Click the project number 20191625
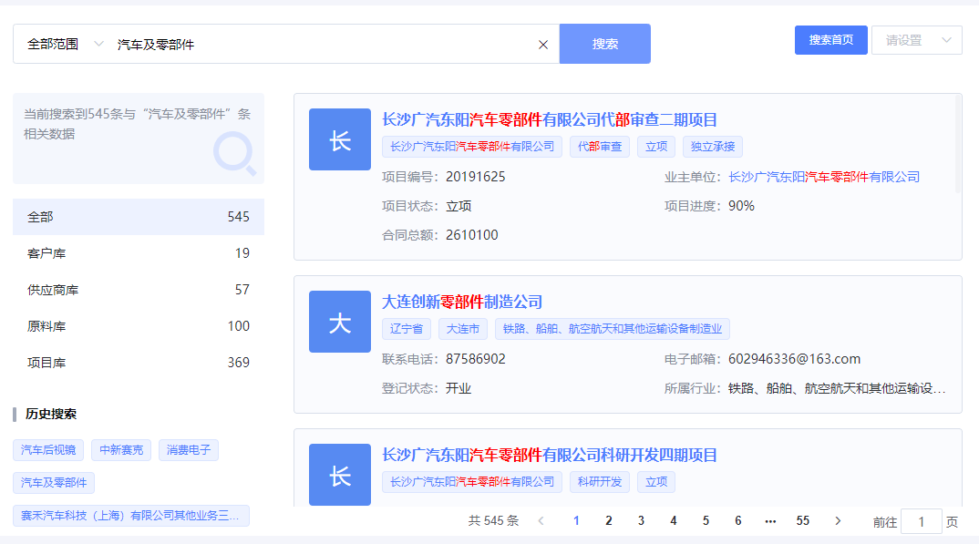This screenshot has height=544, width=979. [476, 177]
